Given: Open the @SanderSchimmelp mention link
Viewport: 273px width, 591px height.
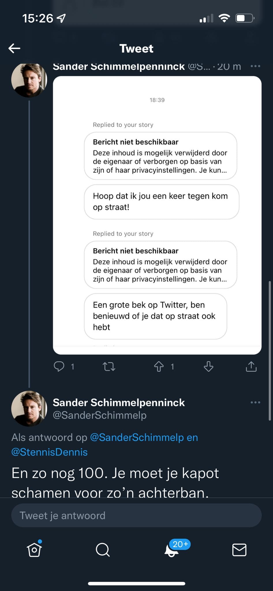Looking at the screenshot, I should [137, 437].
